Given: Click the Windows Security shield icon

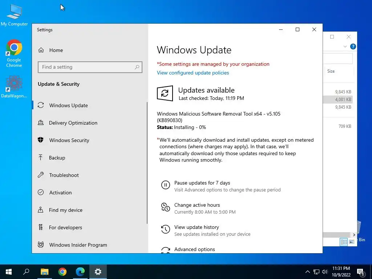Looking at the screenshot, I should (41, 140).
